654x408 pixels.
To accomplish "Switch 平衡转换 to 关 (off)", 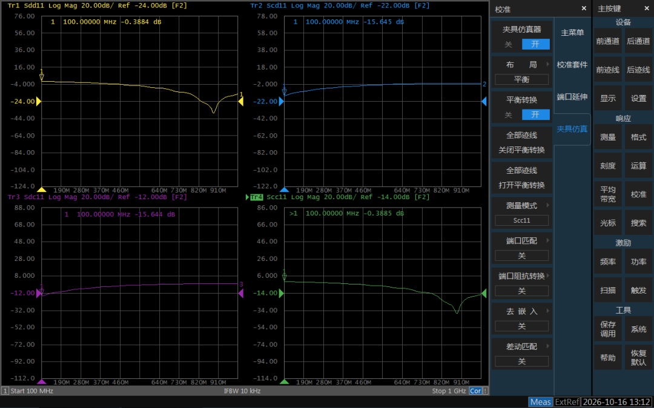I will point(508,114).
